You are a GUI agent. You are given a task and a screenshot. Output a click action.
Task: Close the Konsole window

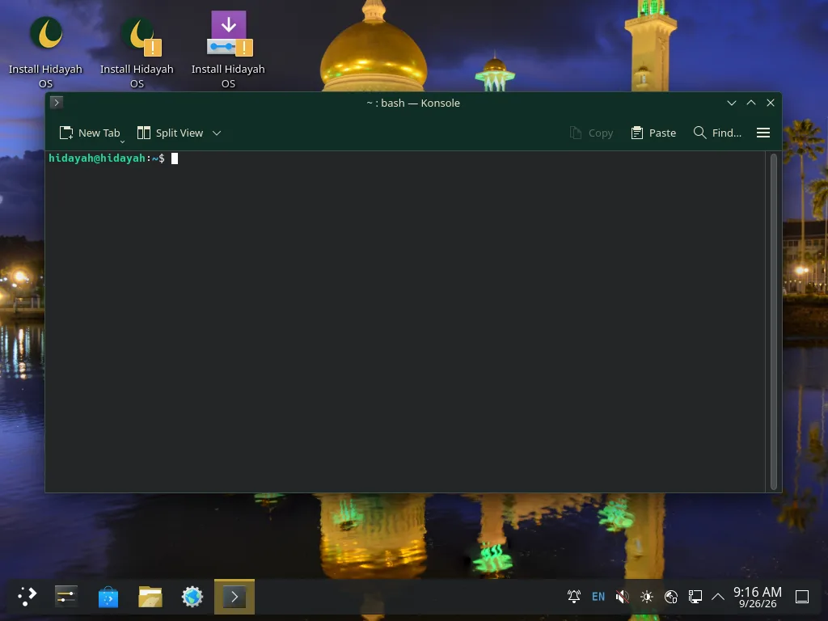(771, 103)
